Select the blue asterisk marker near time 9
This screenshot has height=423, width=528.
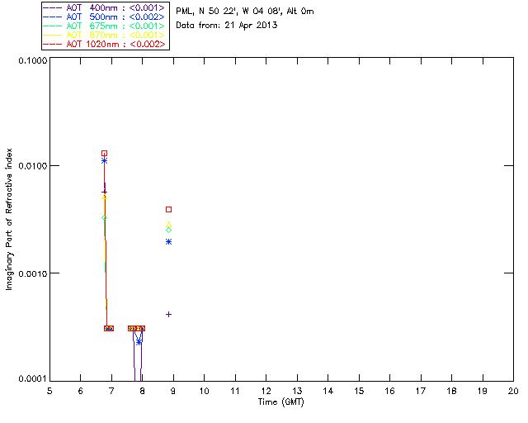(x=168, y=242)
